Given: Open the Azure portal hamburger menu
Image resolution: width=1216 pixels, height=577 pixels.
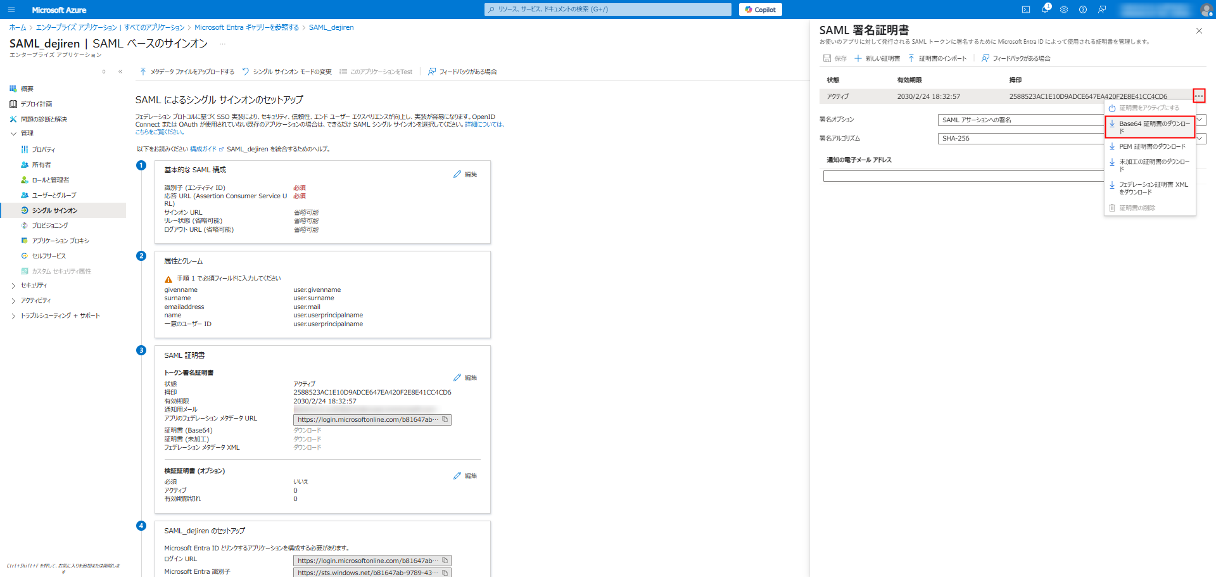Looking at the screenshot, I should tap(11, 10).
